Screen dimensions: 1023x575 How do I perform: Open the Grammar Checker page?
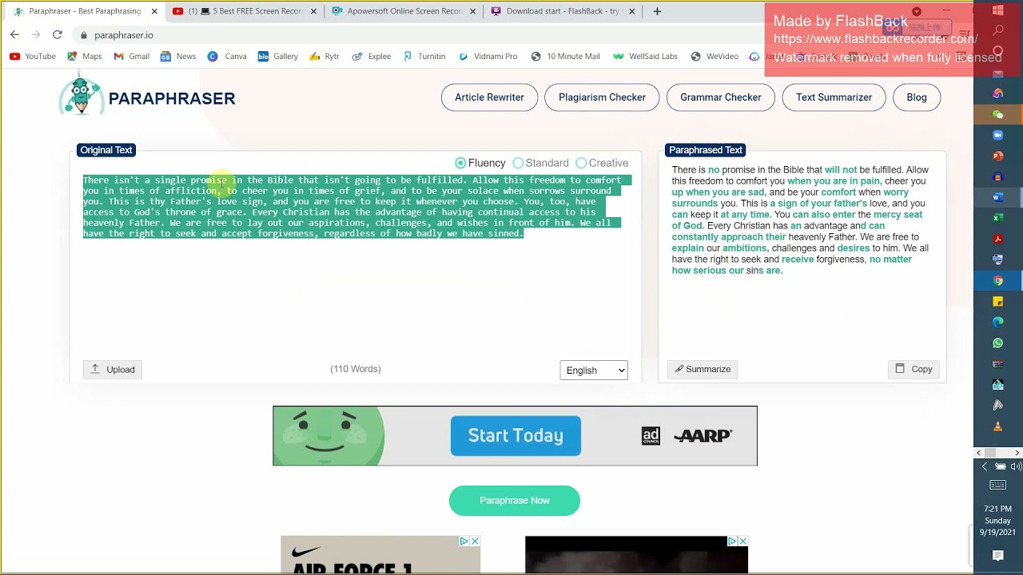click(721, 97)
